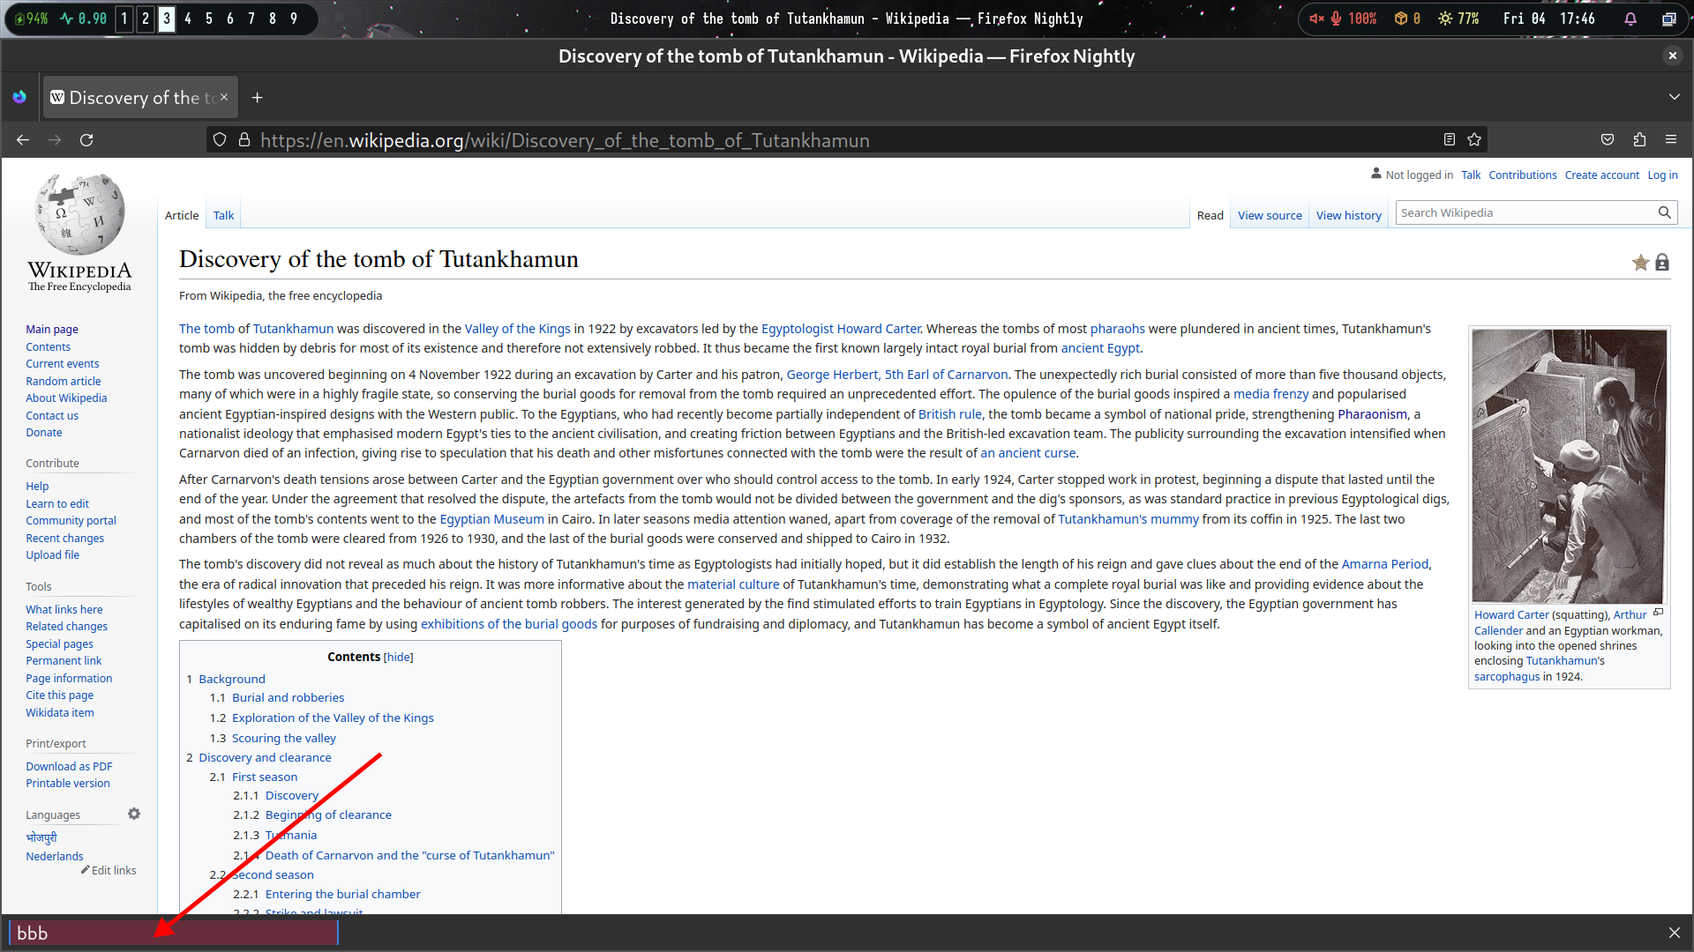Click the shield tracking protection icon
1694x952 pixels.
click(220, 140)
